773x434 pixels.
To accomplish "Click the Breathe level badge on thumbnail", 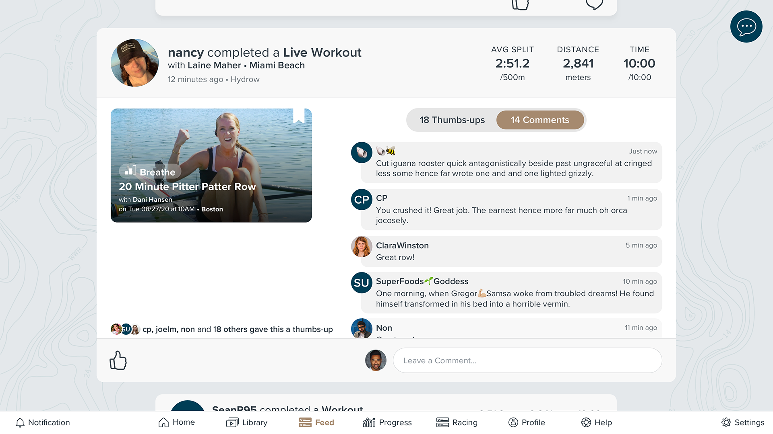I will pyautogui.click(x=150, y=172).
